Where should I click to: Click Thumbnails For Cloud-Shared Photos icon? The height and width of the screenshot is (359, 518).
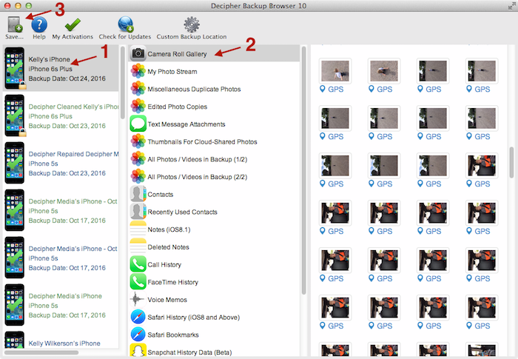click(138, 141)
